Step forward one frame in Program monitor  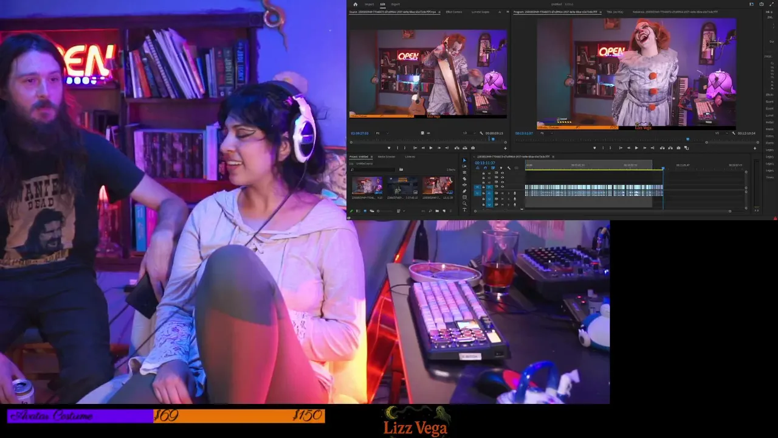(645, 148)
